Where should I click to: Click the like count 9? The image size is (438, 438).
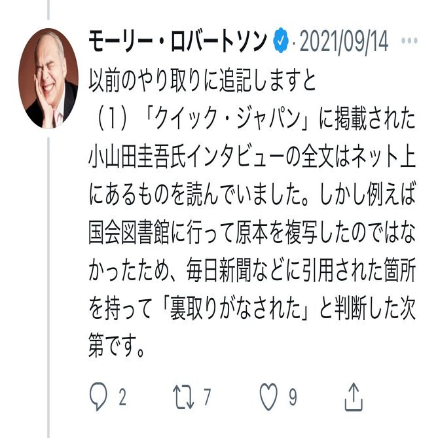click(293, 397)
